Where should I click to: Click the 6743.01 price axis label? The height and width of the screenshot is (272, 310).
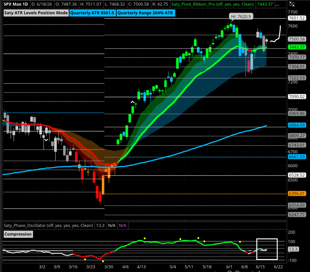coord(297,145)
